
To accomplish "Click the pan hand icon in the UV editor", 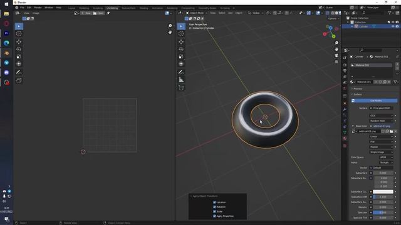I will (x=170, y=32).
